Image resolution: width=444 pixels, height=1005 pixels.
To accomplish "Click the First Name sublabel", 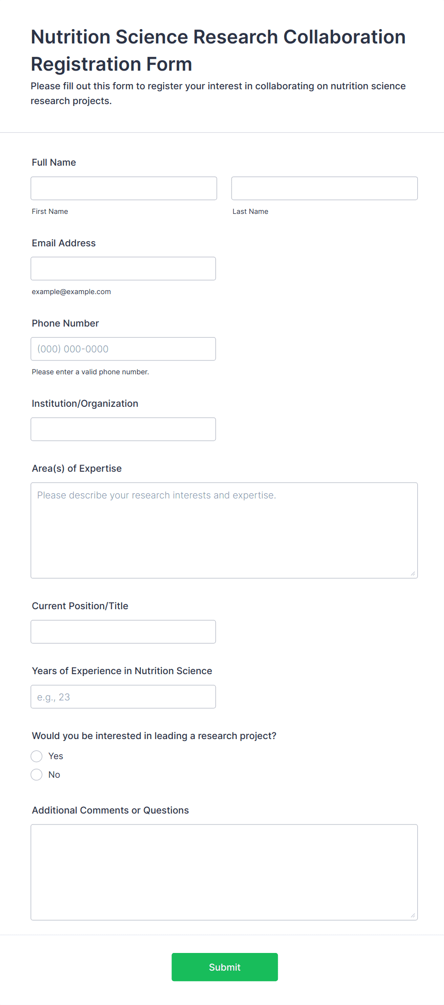I will pyautogui.click(x=50, y=212).
